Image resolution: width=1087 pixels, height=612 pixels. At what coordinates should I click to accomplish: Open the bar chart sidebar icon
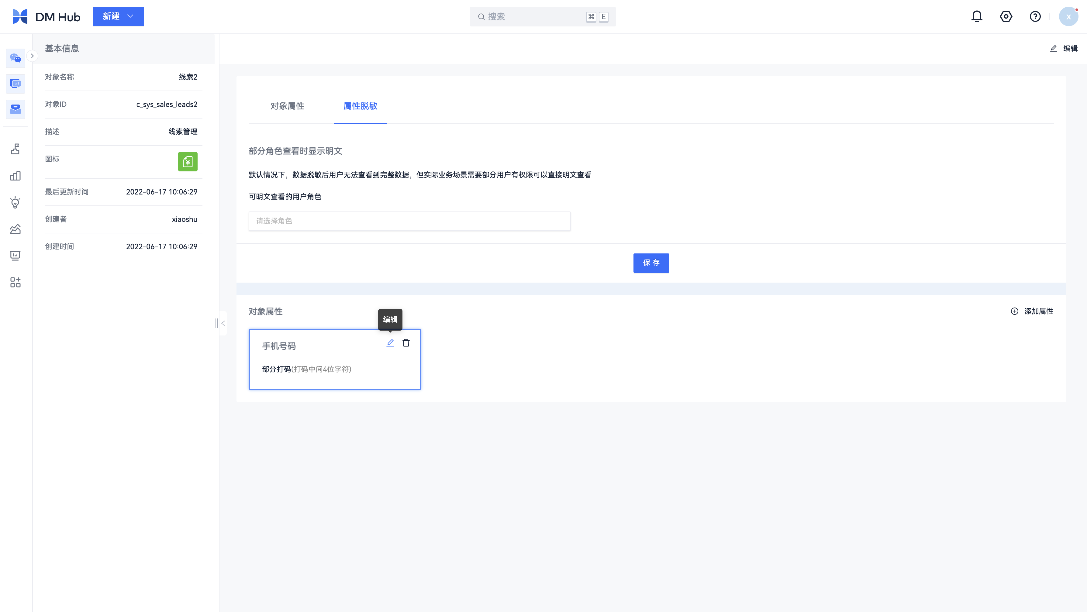tap(15, 175)
